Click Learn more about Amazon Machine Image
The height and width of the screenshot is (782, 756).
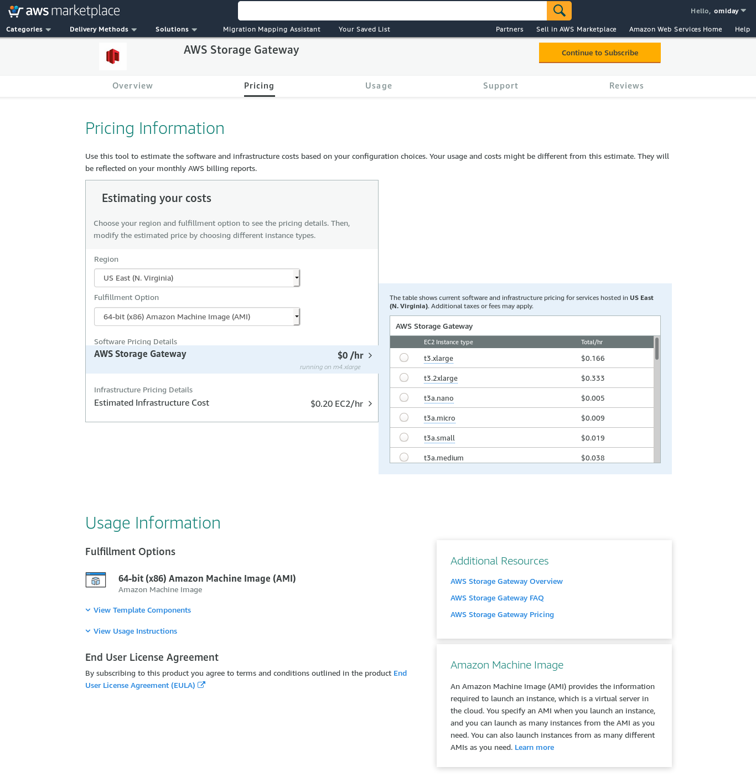pos(534,747)
